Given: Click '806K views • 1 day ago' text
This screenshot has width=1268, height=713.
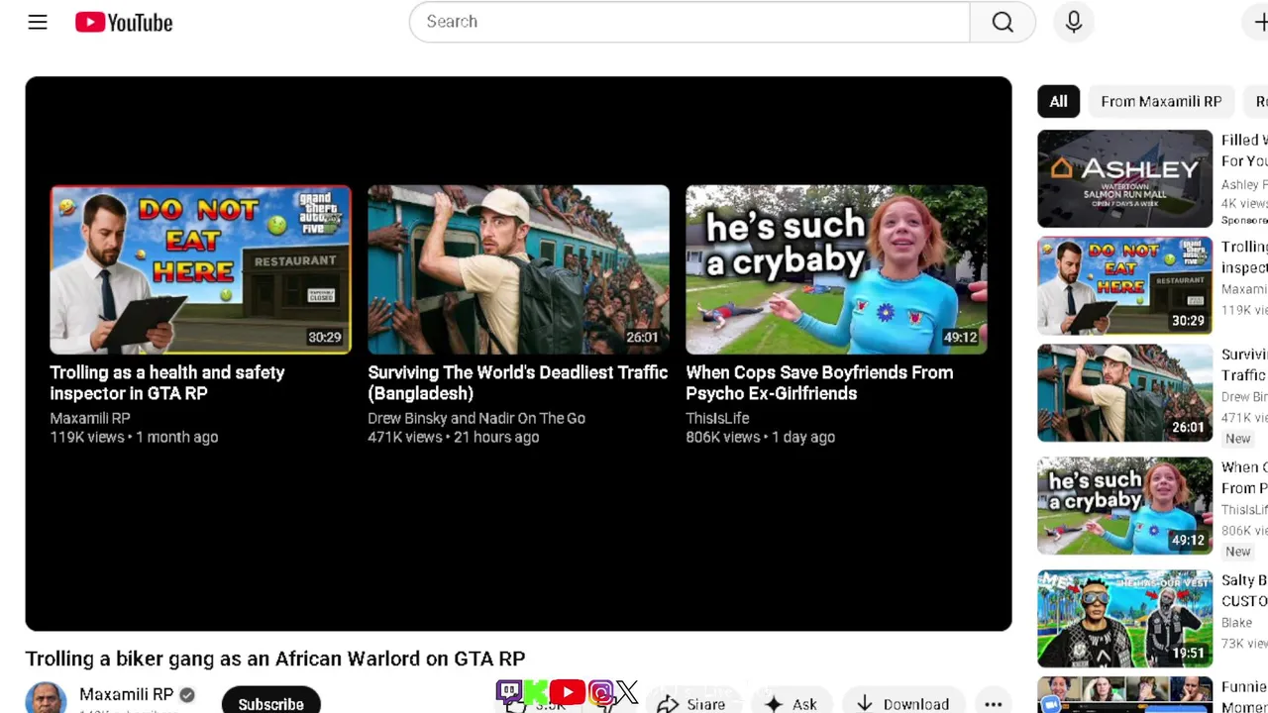Looking at the screenshot, I should pyautogui.click(x=761, y=437).
